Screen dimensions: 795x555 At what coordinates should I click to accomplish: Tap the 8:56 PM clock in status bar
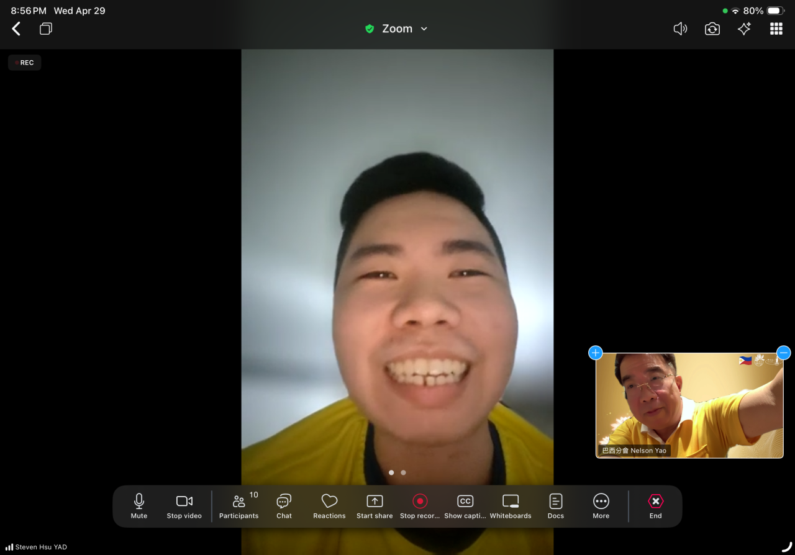(x=29, y=11)
